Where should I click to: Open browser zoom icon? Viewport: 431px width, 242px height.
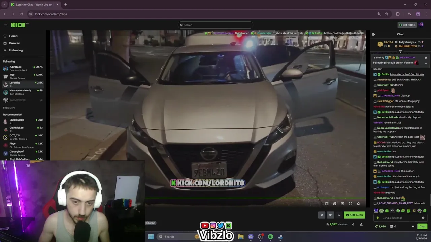pos(379,14)
